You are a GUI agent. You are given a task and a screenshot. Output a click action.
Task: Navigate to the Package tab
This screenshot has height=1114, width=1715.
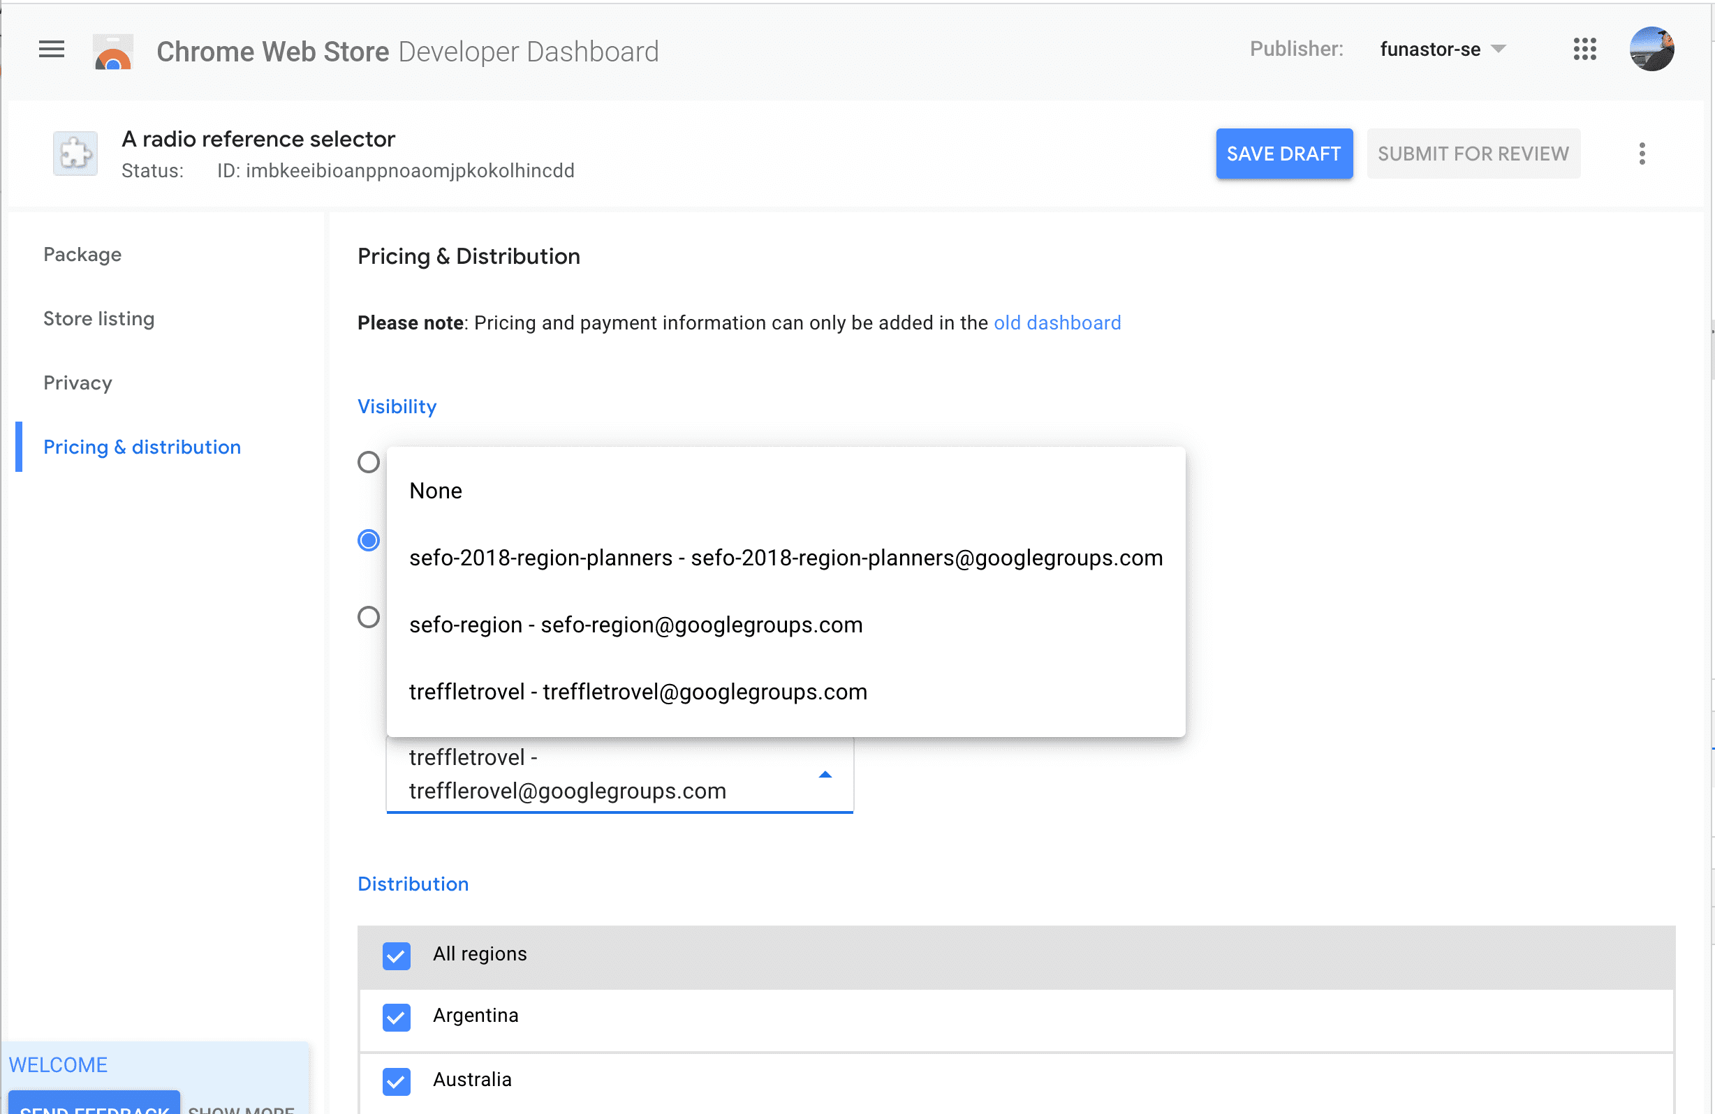(x=82, y=255)
